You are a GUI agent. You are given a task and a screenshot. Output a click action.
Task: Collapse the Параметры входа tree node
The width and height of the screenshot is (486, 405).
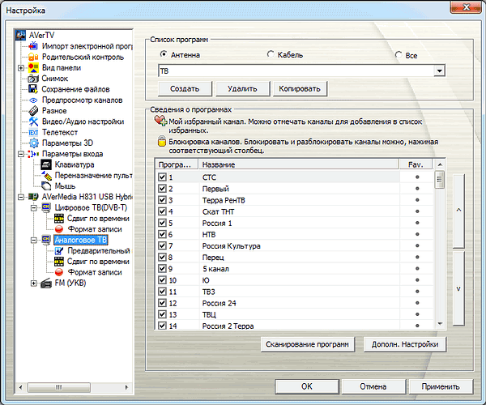[x=21, y=154]
